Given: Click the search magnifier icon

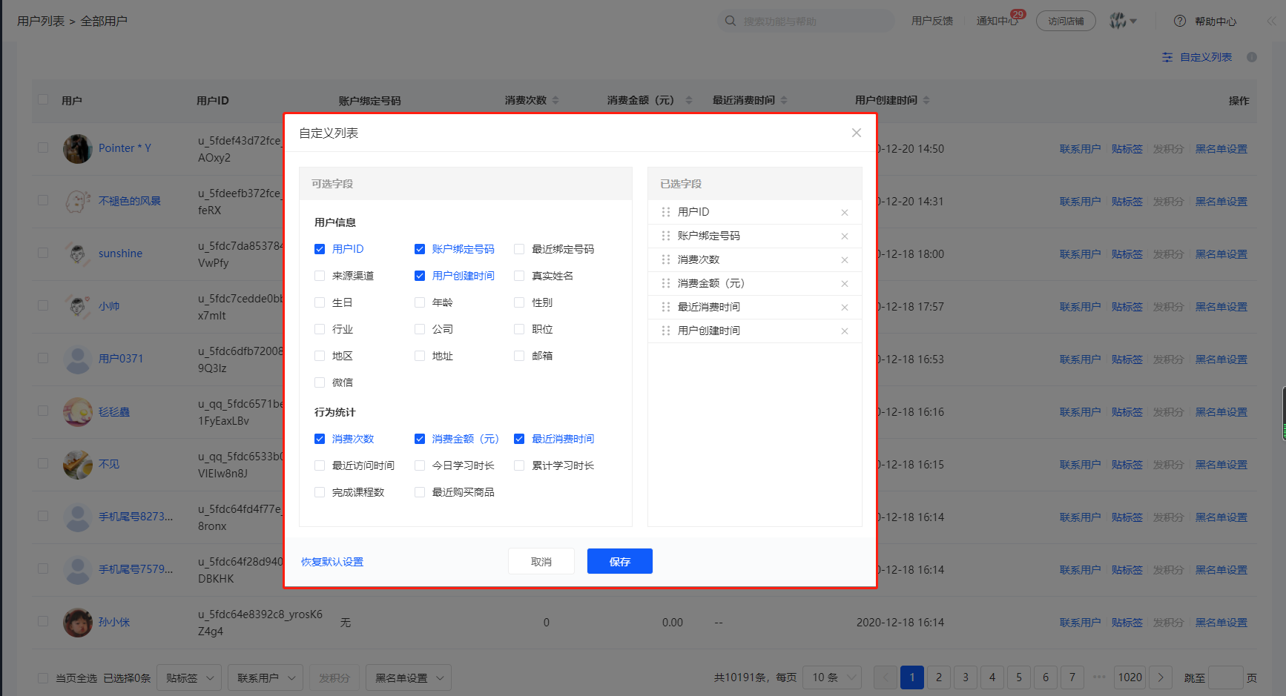Looking at the screenshot, I should click(731, 21).
